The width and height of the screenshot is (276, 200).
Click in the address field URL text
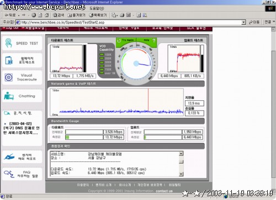(63, 23)
